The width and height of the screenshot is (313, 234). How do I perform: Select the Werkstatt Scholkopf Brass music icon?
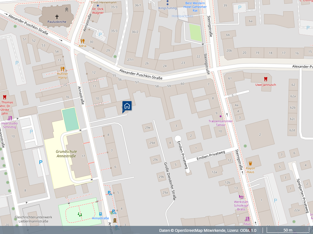pyautogui.click(x=241, y=197)
